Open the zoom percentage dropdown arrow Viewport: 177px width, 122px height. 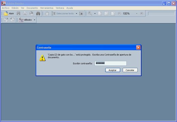pos(137,14)
